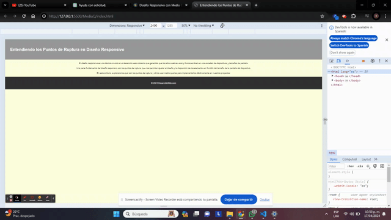
Task: Reload the current page
Action: point(24,16)
